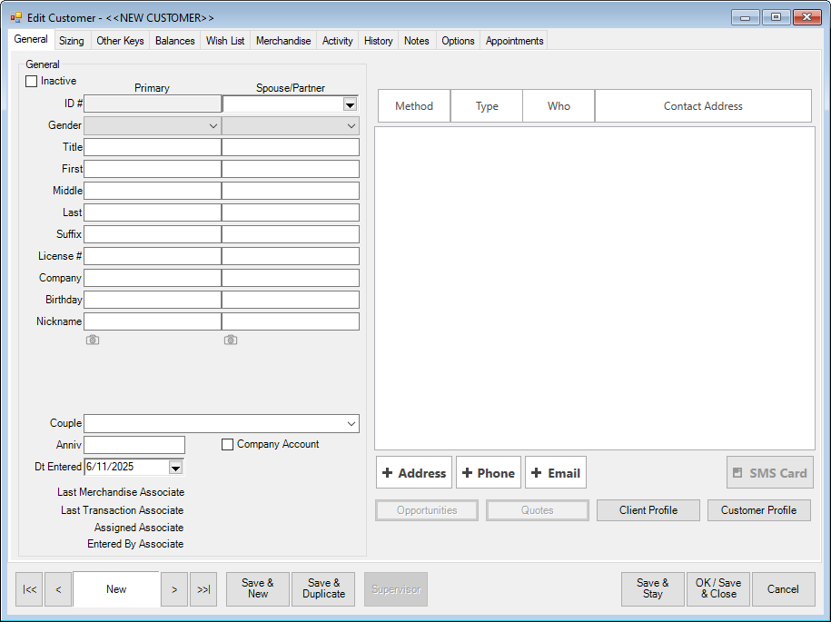831x622 pixels.
Task: Go to the previous customer record
Action: coord(58,589)
